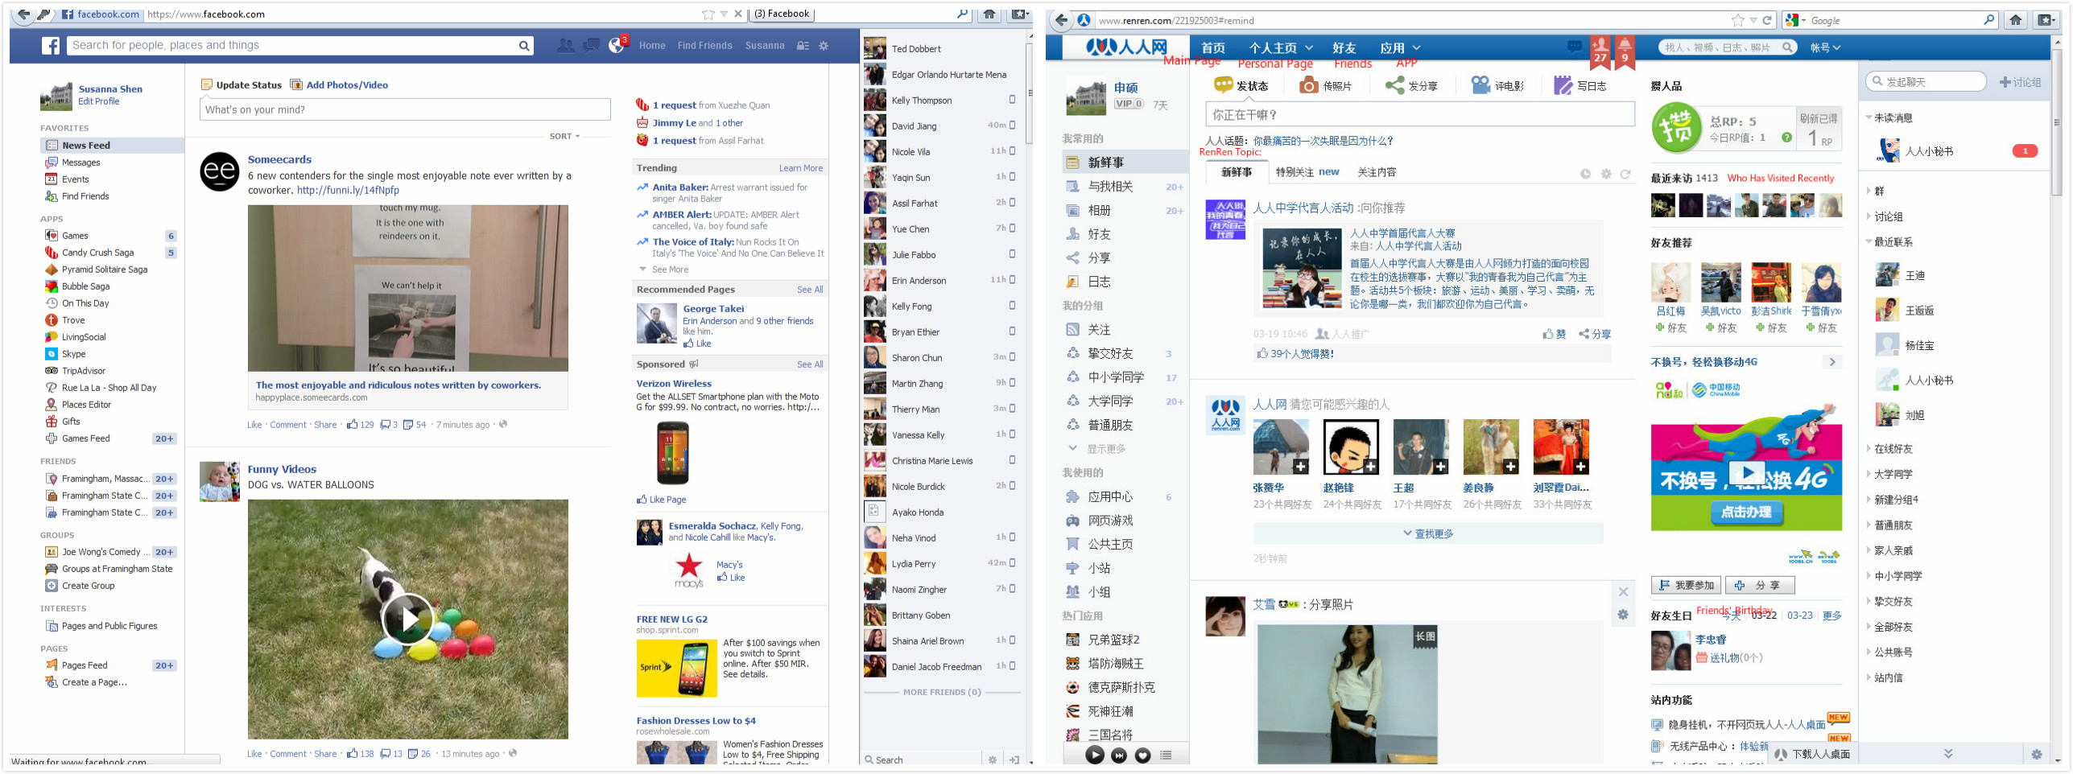
Task: Open Facebook privacy shortcuts lock icon
Action: coord(803,46)
